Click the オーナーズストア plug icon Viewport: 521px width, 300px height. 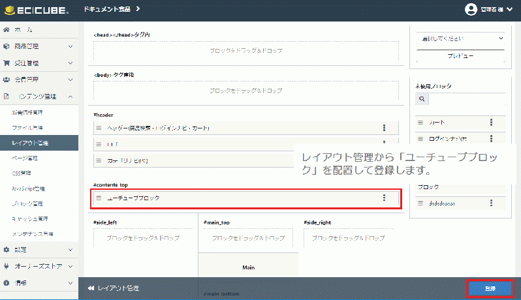pos(7,266)
